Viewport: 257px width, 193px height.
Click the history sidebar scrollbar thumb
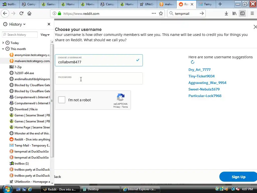(52, 101)
